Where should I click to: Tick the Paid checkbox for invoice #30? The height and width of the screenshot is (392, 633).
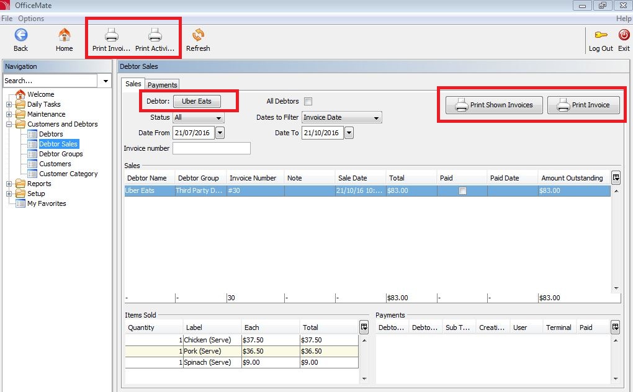click(462, 191)
